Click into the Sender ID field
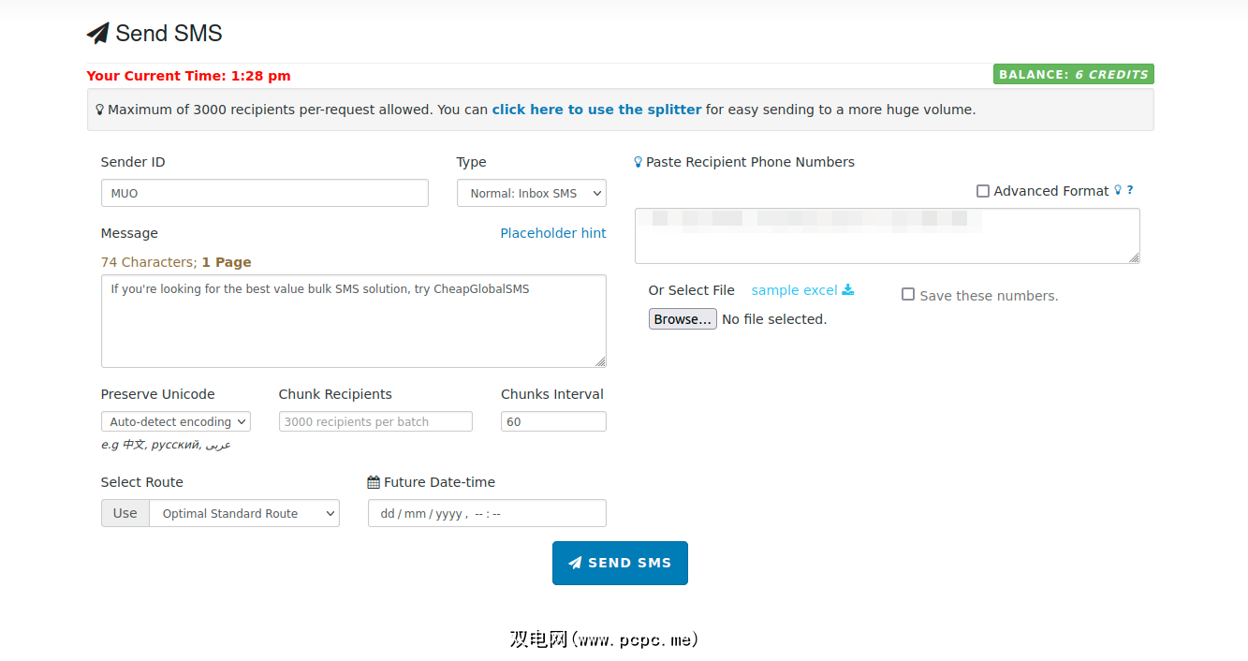The image size is (1248, 661). coord(264,194)
